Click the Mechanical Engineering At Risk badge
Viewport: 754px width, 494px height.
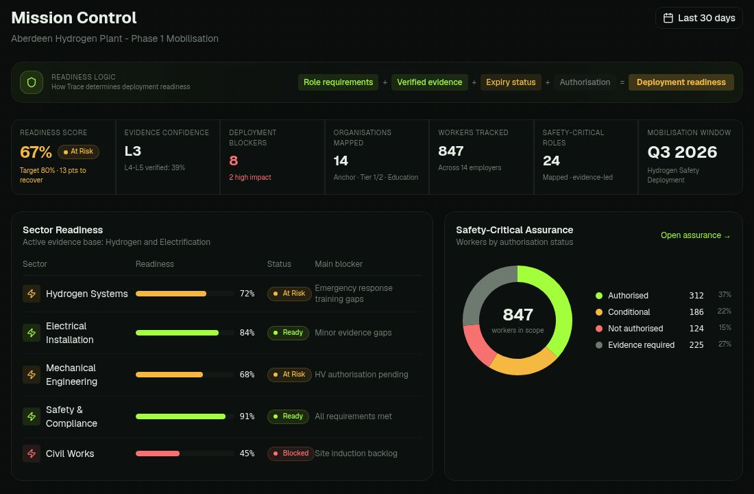[289, 375]
